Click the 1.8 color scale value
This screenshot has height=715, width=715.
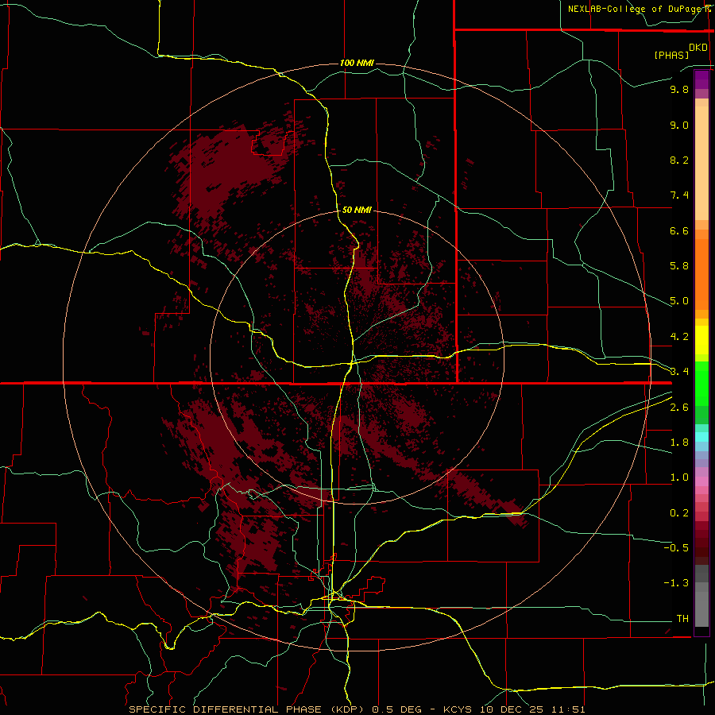coord(679,443)
